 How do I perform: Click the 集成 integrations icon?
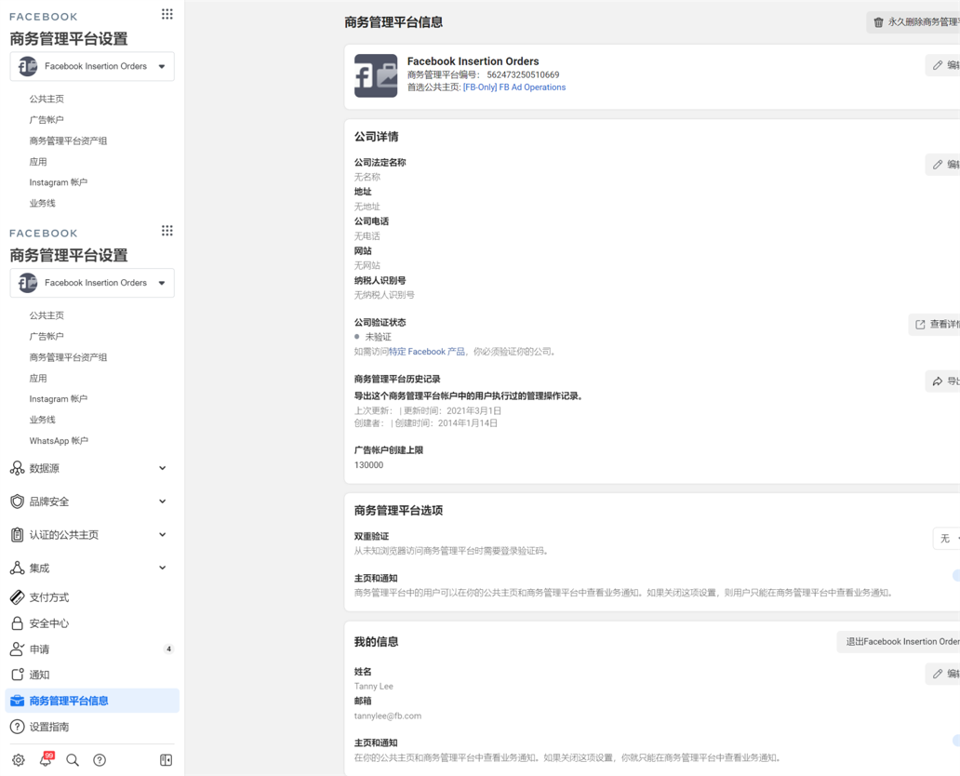(17, 568)
